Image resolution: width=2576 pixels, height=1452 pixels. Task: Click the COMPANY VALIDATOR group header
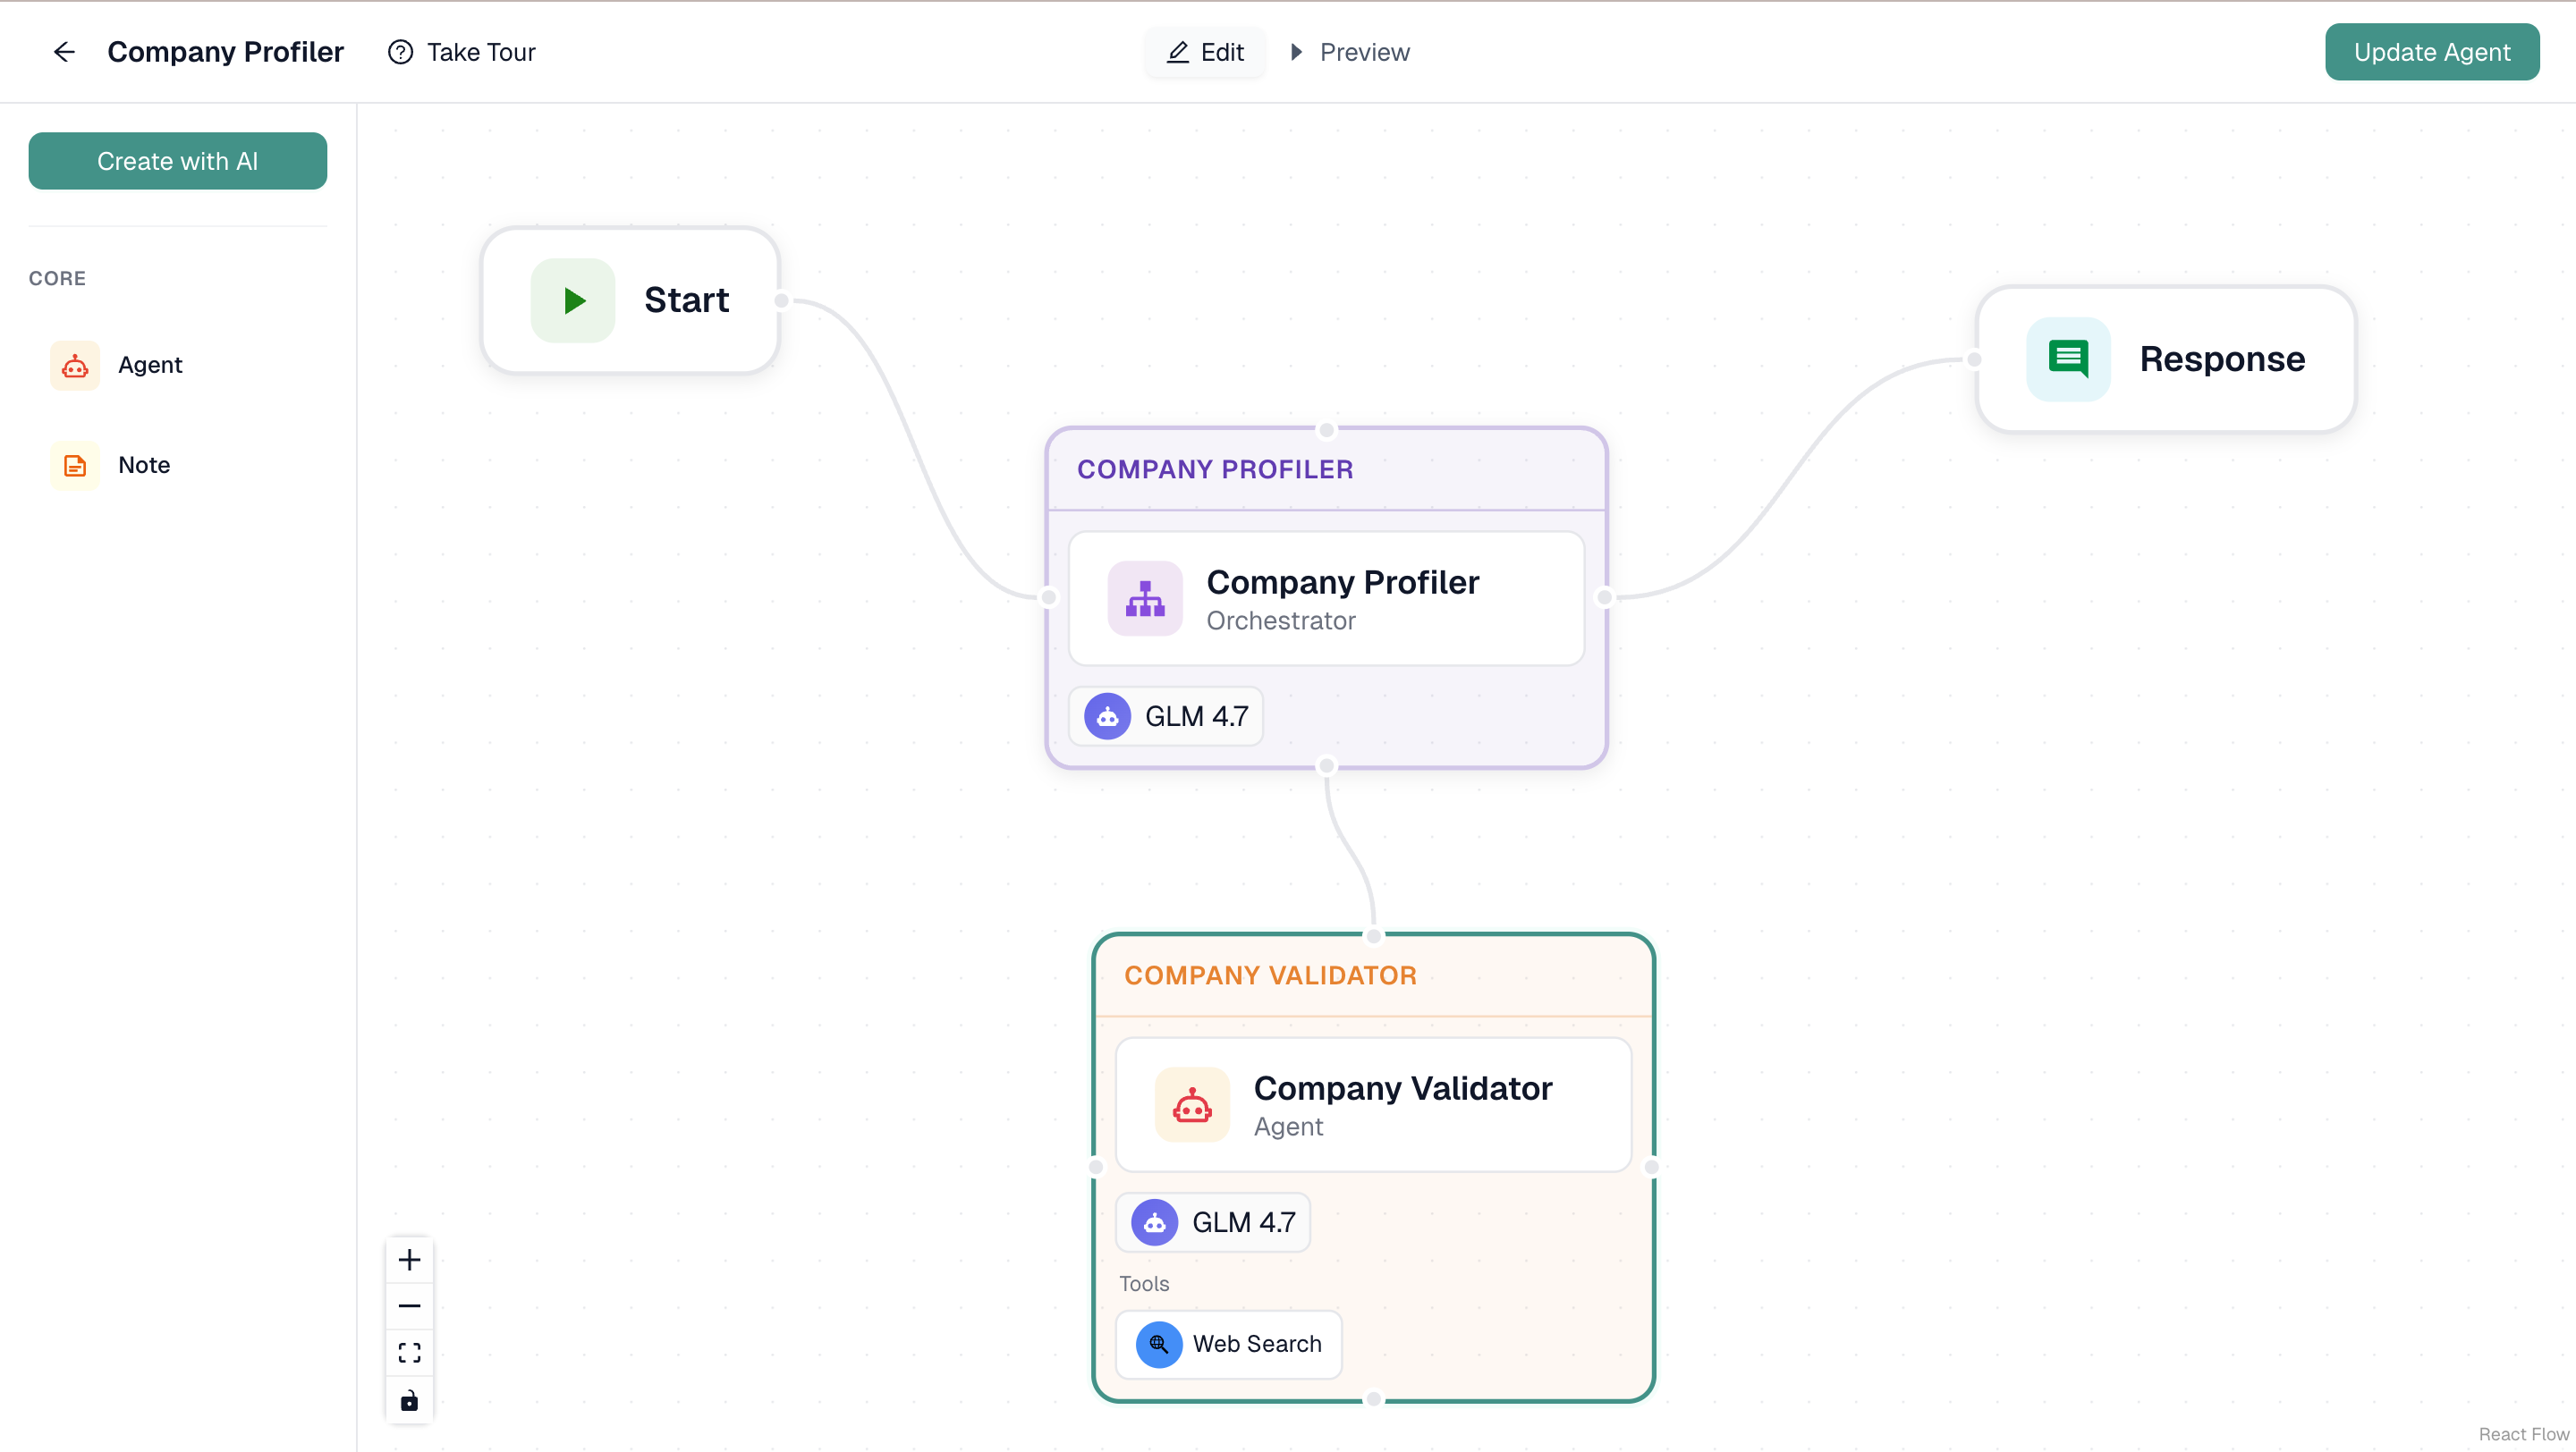coord(1270,975)
